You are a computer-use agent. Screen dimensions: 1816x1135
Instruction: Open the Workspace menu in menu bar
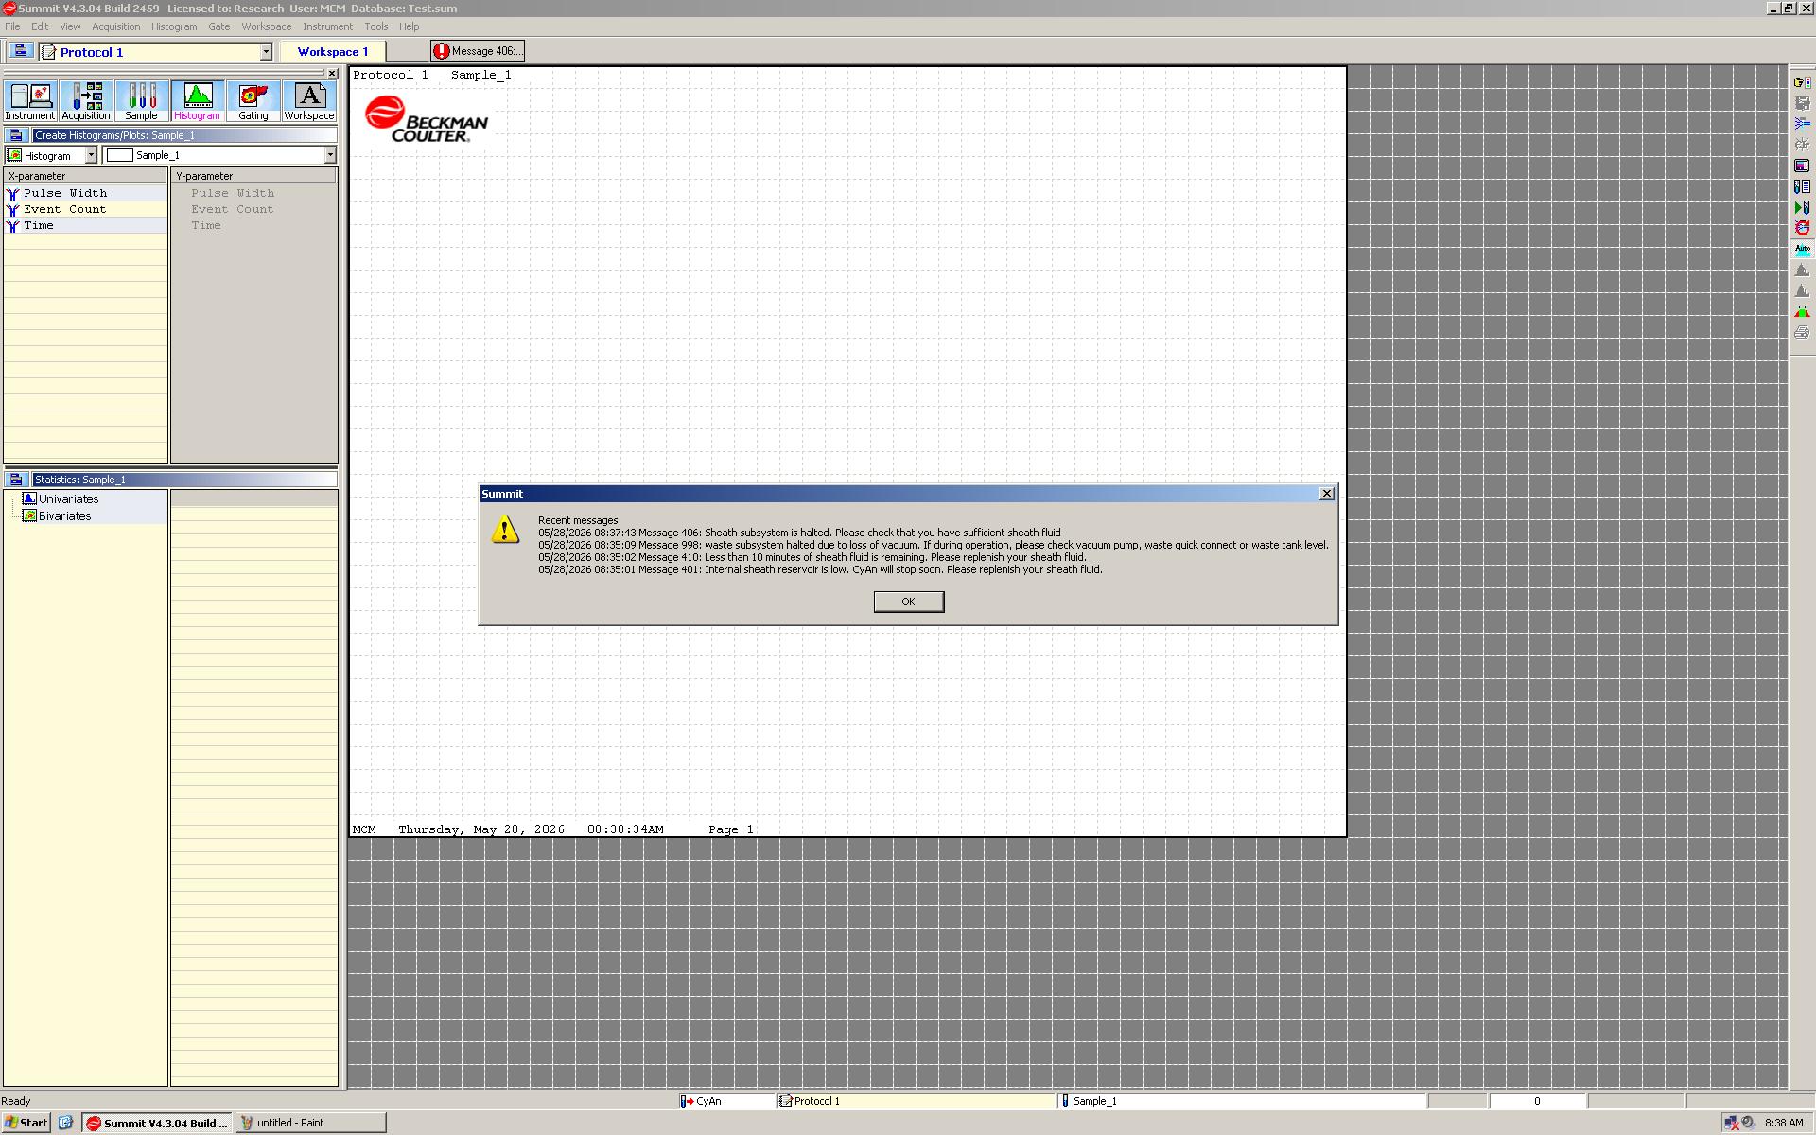pos(267,26)
